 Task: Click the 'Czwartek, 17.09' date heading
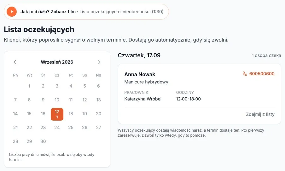(x=139, y=55)
